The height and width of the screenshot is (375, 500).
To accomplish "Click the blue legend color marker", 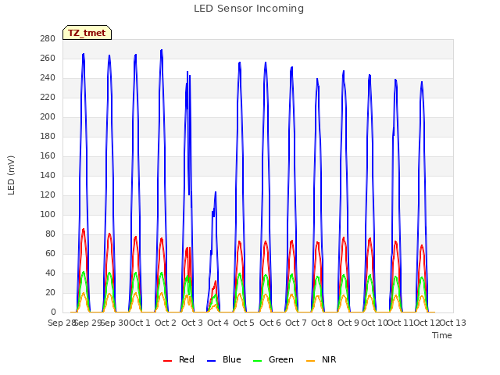I will tap(212, 361).
